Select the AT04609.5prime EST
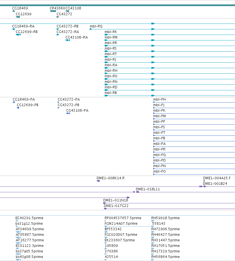Image resolution: width=235 pixels, height=261 pixels. click(30, 229)
